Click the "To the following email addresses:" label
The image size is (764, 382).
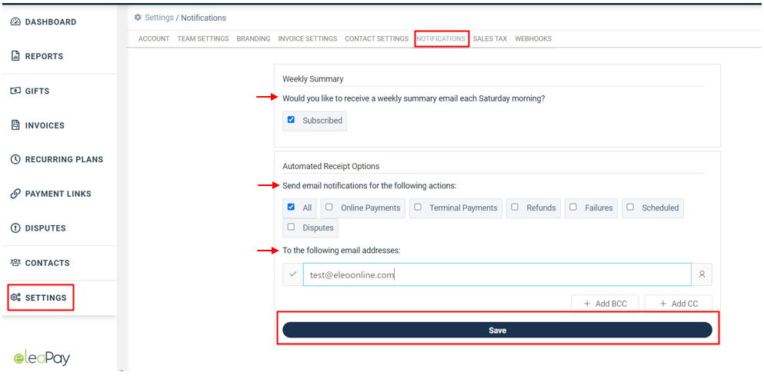point(341,250)
